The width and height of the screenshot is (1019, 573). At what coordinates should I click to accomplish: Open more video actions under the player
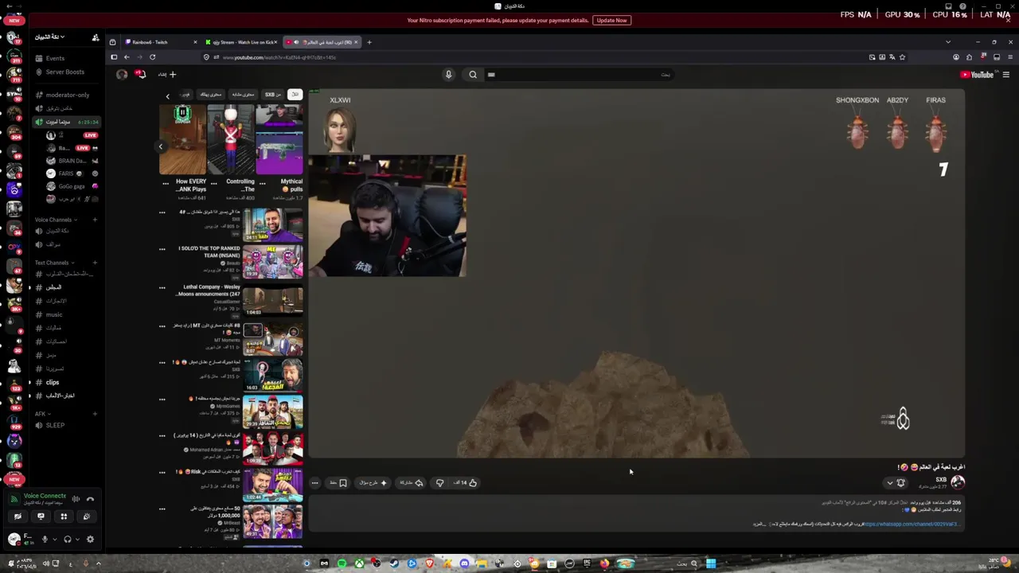pyautogui.click(x=314, y=482)
